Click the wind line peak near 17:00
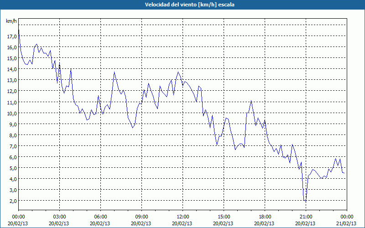This screenshot has width=365, height=228. pos(251,101)
